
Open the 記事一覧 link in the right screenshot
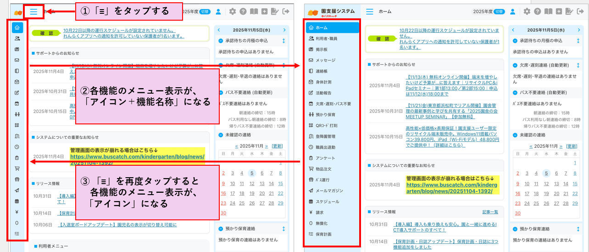coord(490,212)
